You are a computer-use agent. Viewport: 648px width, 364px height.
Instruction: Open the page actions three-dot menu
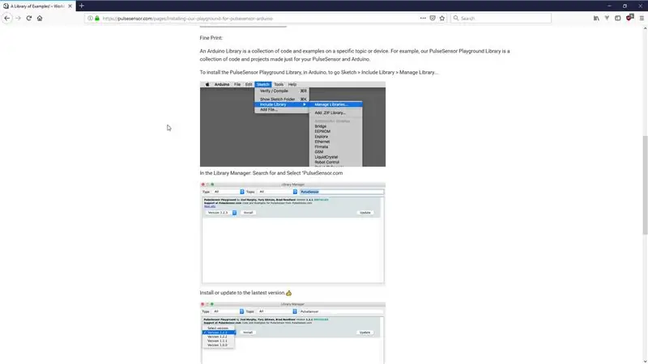coord(423,18)
